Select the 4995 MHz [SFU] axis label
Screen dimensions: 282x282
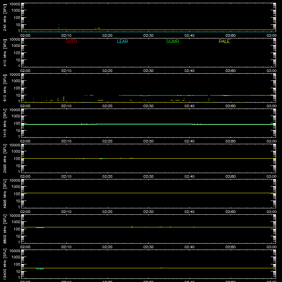pyautogui.click(x=5, y=194)
